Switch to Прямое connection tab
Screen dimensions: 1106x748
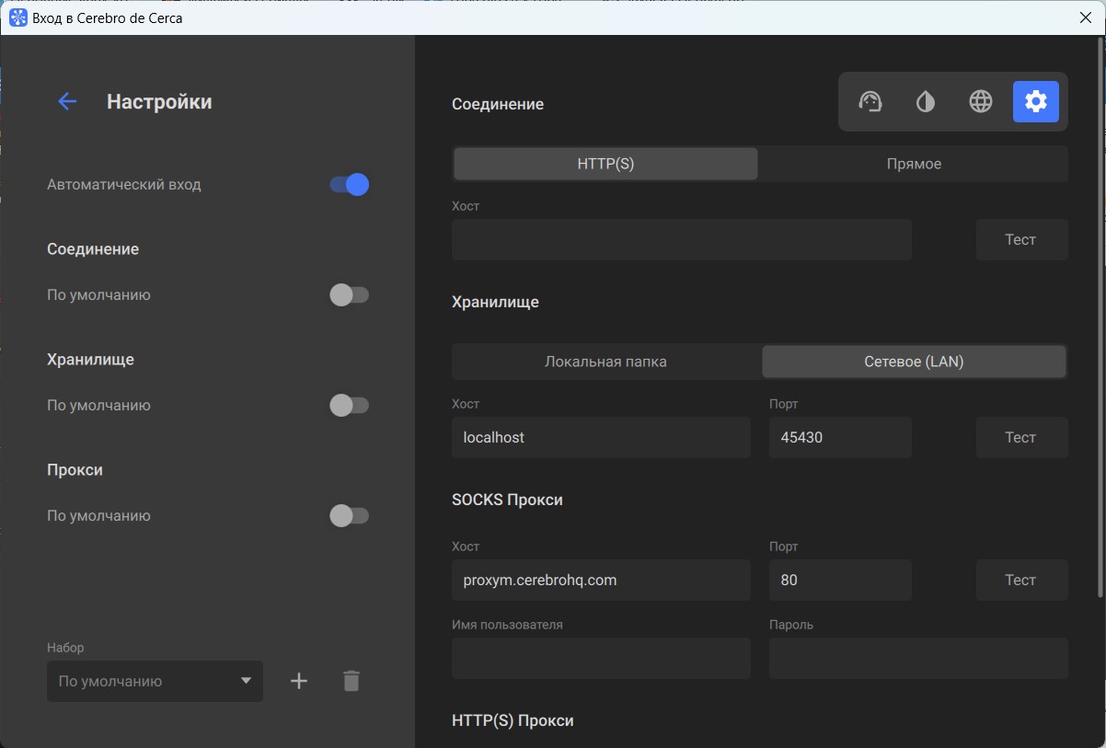pyautogui.click(x=914, y=164)
